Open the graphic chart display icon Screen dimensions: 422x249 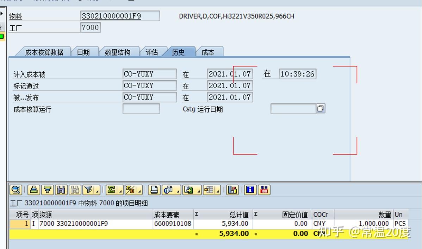coord(231,190)
